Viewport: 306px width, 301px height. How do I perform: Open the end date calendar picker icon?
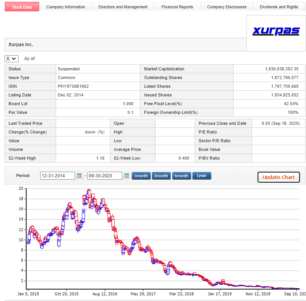click(x=126, y=176)
